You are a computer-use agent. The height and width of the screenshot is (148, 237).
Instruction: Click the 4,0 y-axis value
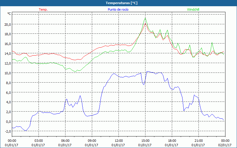[8, 102]
